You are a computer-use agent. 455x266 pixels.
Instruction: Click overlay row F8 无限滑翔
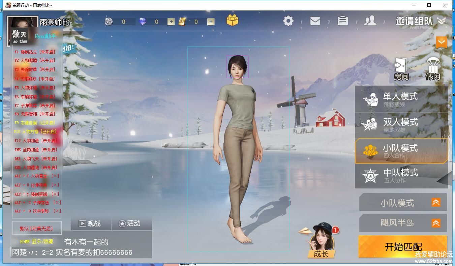[34, 114]
